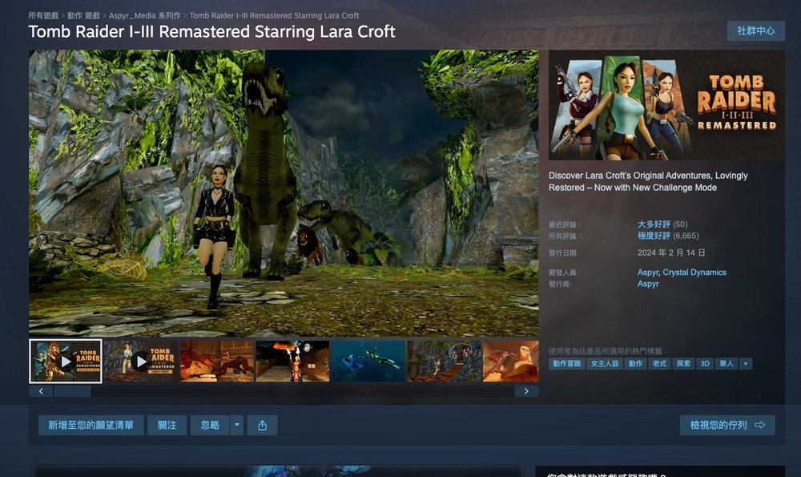The height and width of the screenshot is (477, 801).
Task: Click the main gameplay screenshot with T-Rex
Action: tap(284, 192)
